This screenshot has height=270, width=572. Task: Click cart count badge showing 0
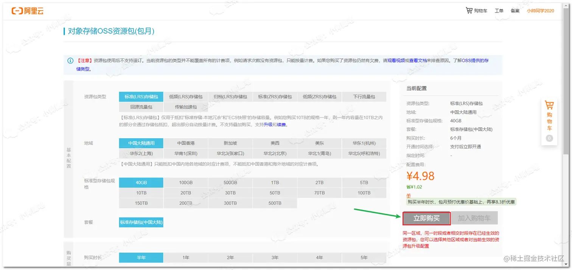tap(549, 139)
